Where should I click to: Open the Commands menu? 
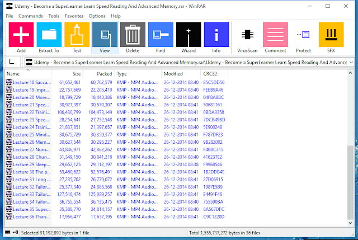[31, 16]
